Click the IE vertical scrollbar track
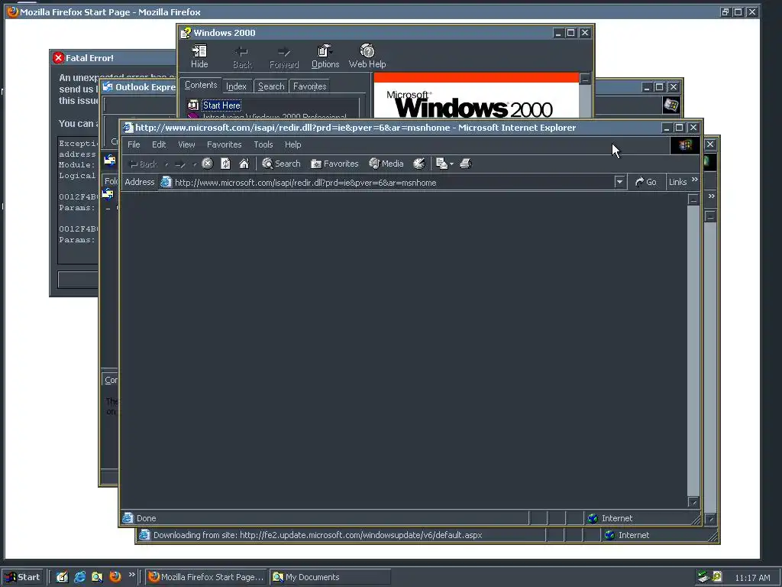Image resolution: width=782 pixels, height=587 pixels. click(693, 350)
